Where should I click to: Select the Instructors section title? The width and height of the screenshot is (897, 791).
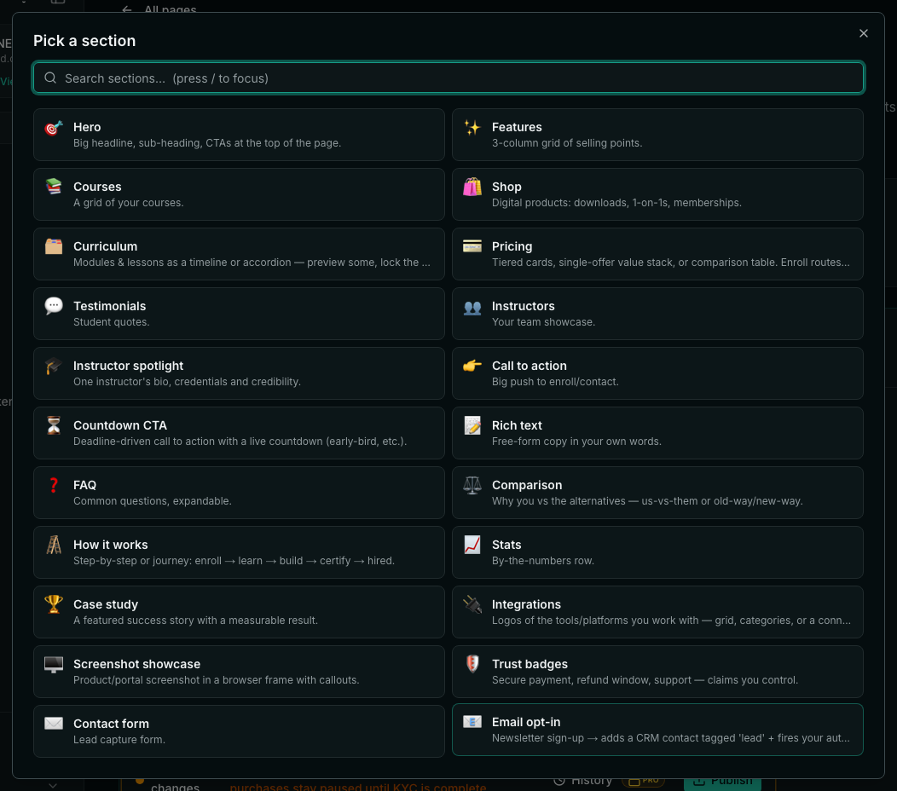point(523,306)
